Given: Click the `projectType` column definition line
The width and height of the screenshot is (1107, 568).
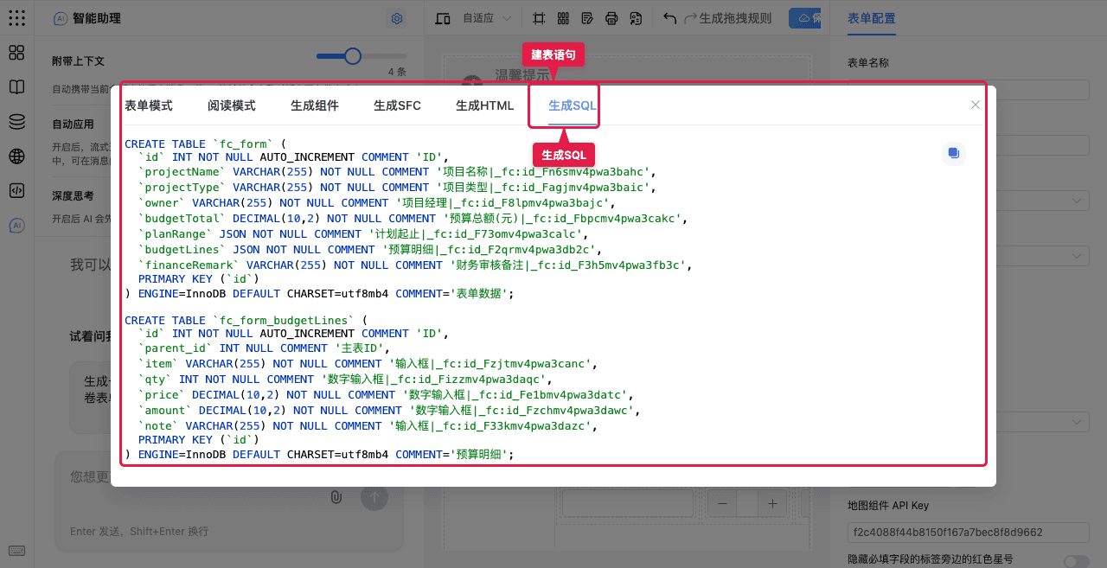Looking at the screenshot, I should tap(397, 188).
